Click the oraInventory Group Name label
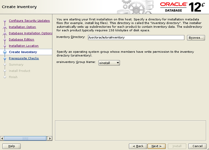Viewport: 209px width, 150px height. [x=76, y=62]
